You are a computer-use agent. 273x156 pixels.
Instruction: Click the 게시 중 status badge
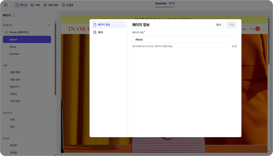pos(171,3)
